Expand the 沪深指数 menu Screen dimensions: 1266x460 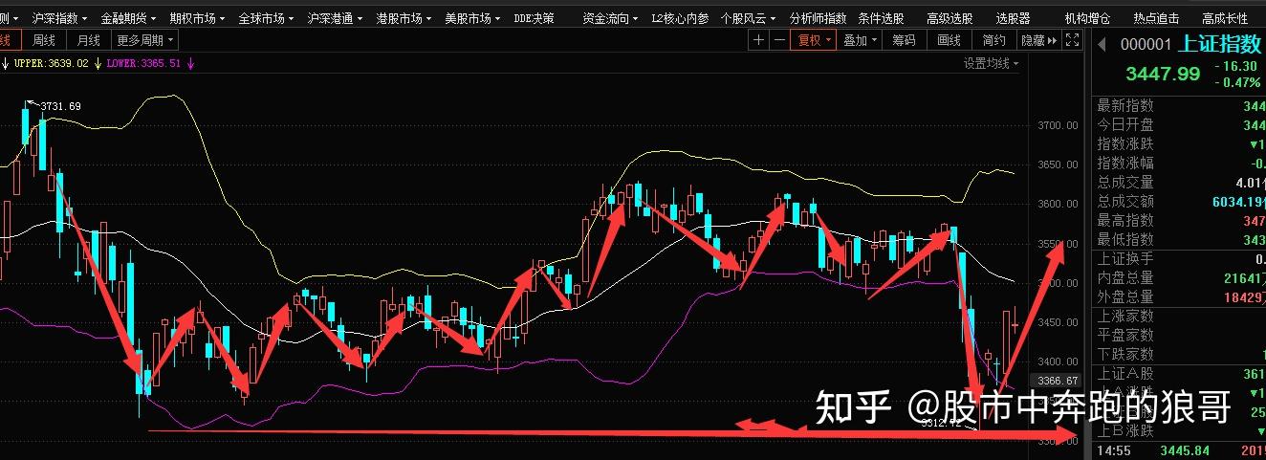coord(59,18)
